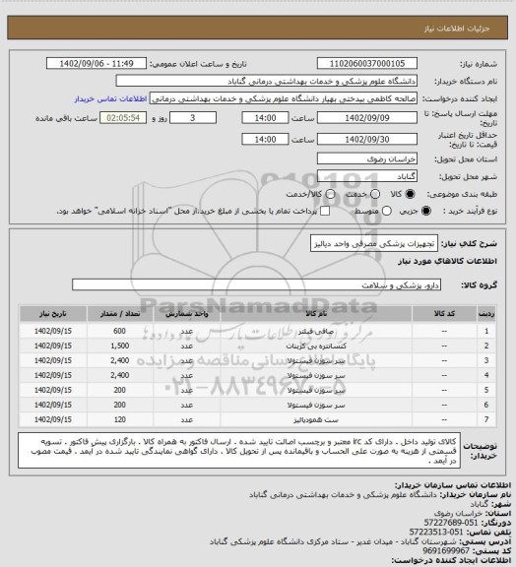
Task: Click the سر سوزن فیستولا name in row 6
Action: (316, 405)
